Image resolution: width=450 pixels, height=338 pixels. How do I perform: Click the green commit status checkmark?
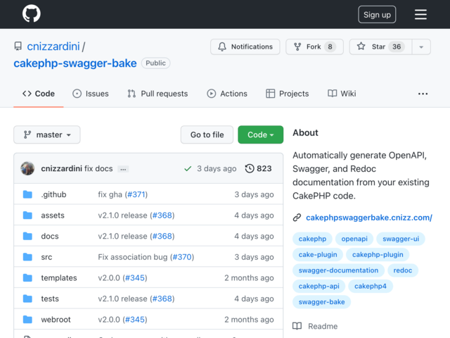coord(188,168)
